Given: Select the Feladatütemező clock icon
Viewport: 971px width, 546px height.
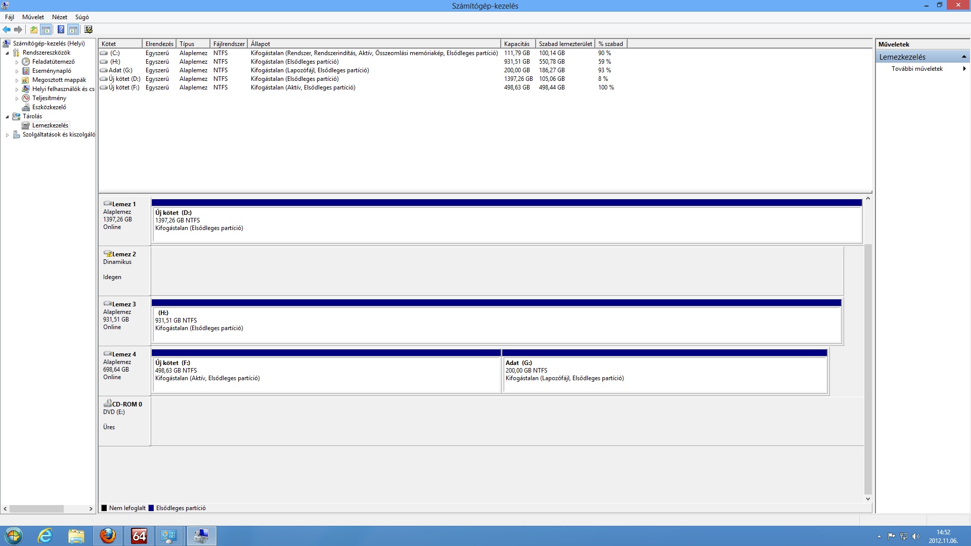Looking at the screenshot, I should (x=26, y=62).
